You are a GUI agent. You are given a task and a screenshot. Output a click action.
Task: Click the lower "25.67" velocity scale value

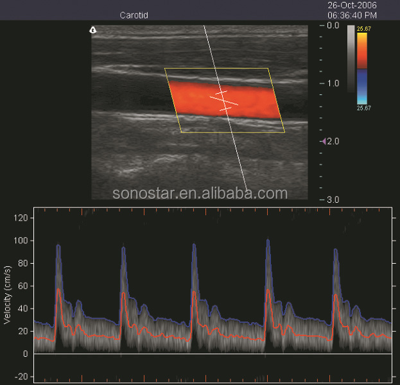pyautogui.click(x=364, y=108)
